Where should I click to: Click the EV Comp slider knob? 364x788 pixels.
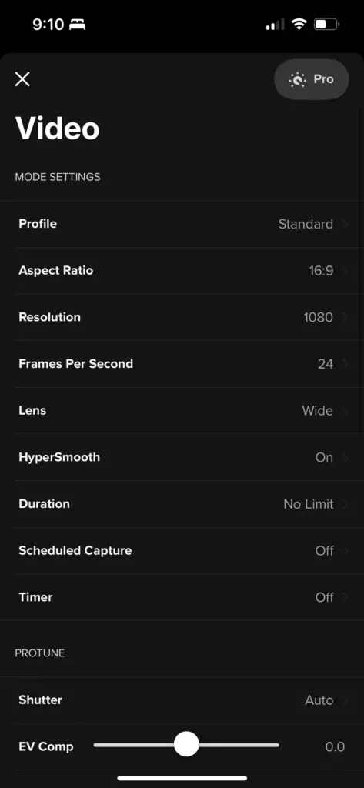tap(186, 744)
